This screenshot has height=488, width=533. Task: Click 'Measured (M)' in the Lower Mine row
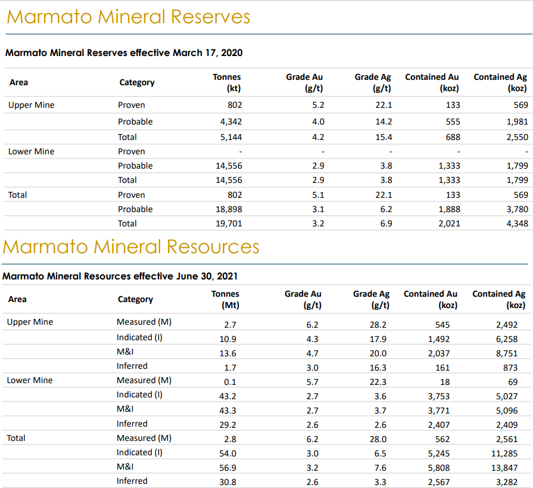144,380
